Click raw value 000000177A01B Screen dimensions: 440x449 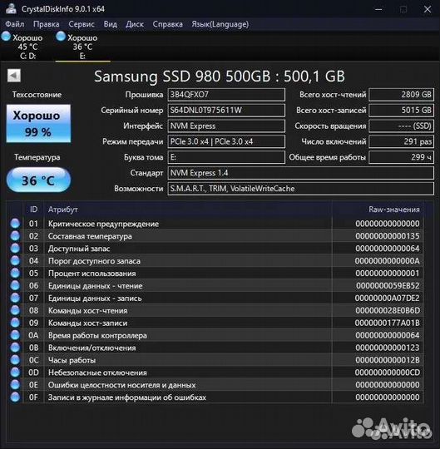(x=388, y=323)
